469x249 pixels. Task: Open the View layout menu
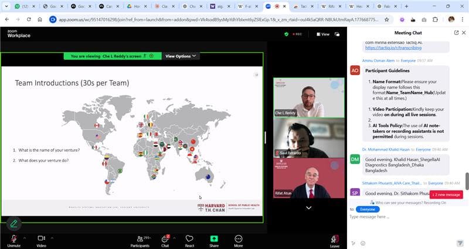tap(323, 34)
